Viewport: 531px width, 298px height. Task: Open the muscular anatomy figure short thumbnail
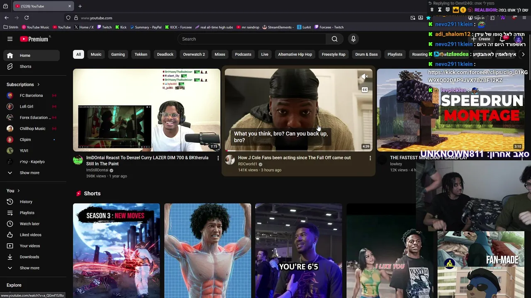(207, 251)
